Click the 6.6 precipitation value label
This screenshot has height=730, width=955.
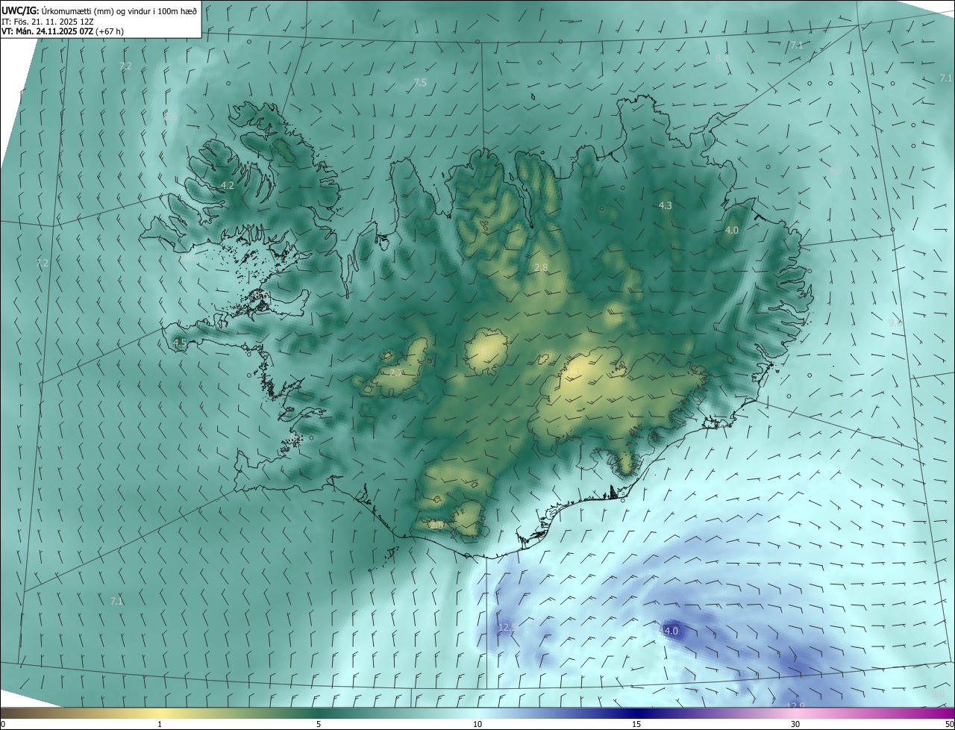coord(171,117)
